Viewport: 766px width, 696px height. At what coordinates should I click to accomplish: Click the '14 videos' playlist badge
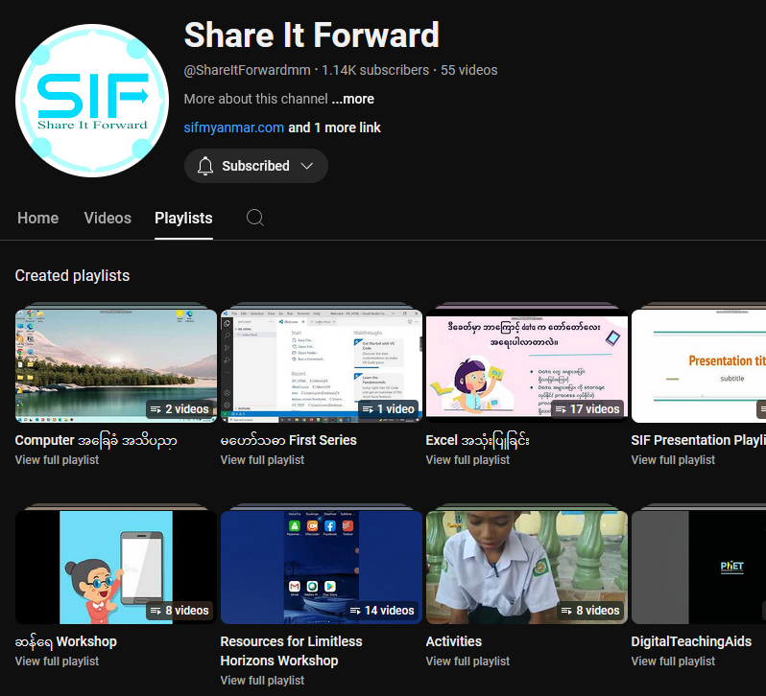(382, 610)
